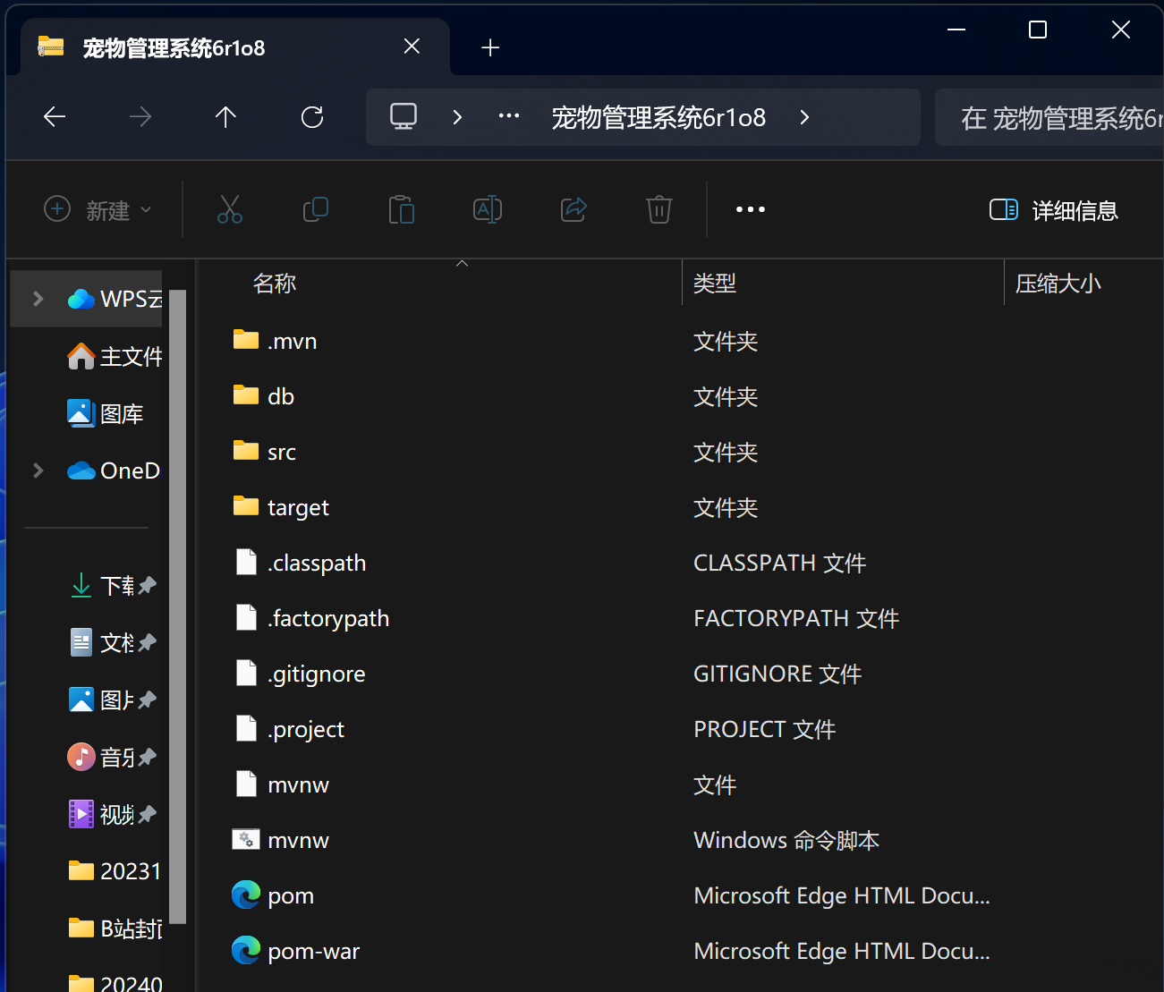Click the Delete trash can icon
The height and width of the screenshot is (992, 1164).
pos(659,210)
